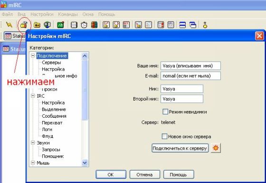This screenshot has width=266, height=183.
Task: Open the Настройки menu
Action: 42,14
